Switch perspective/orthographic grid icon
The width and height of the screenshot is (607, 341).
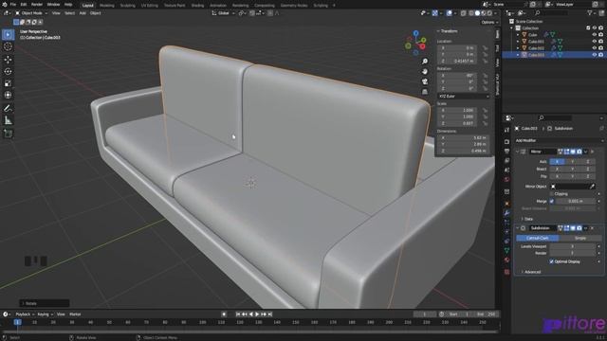click(x=425, y=92)
